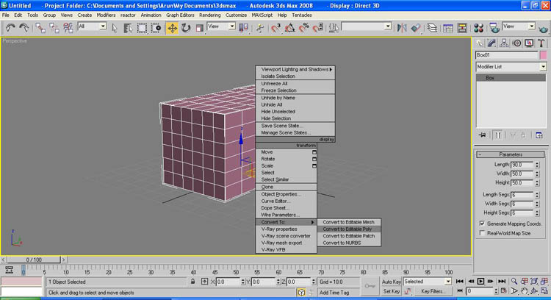The width and height of the screenshot is (551, 300).
Task: Toggle the Percent Snap icon
Action: click(x=304, y=28)
